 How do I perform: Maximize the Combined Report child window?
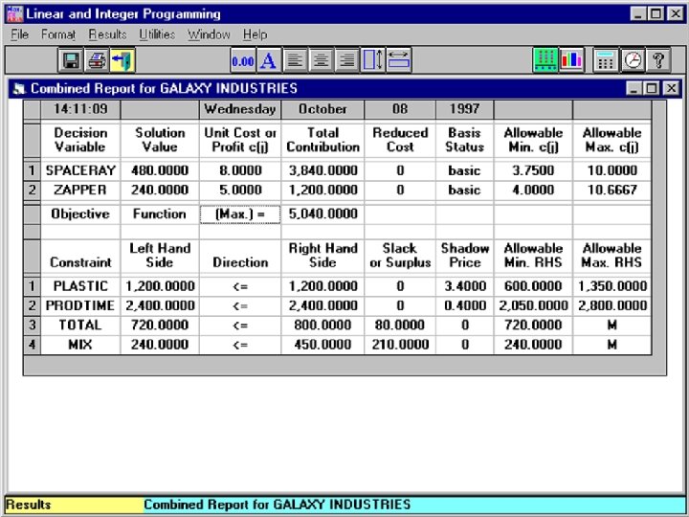coord(652,89)
